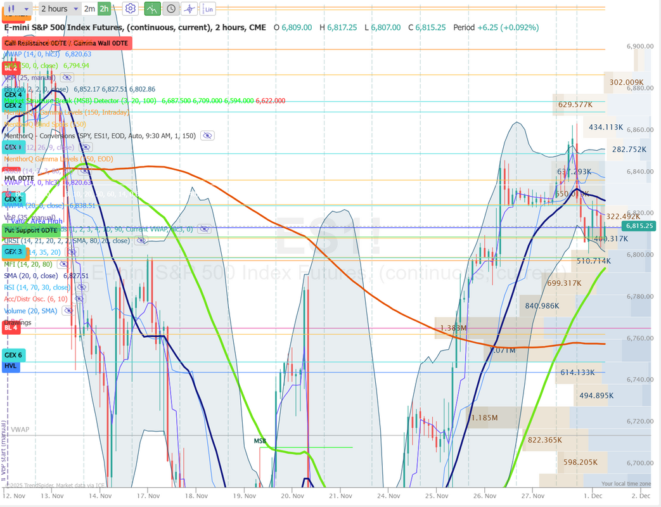Select the 2h timeframe tab
The image size is (661, 507).
(105, 9)
